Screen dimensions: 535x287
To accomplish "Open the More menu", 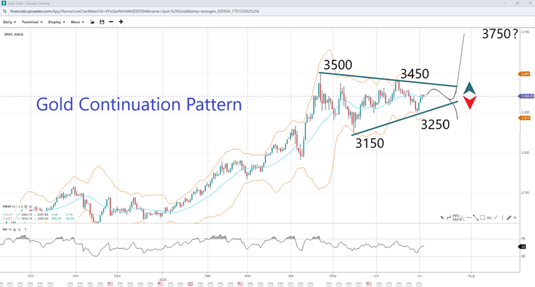I will point(76,22).
